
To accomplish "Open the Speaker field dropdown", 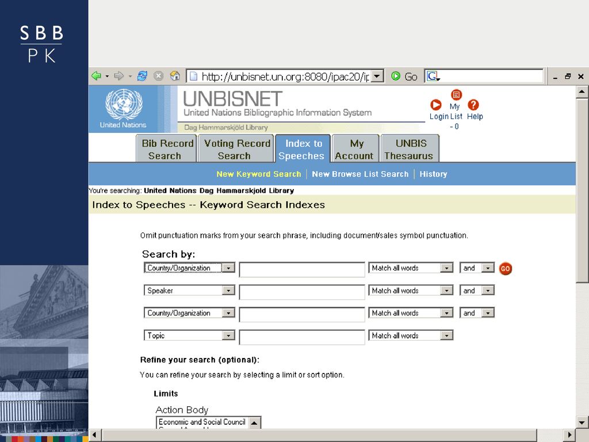I will pos(228,291).
